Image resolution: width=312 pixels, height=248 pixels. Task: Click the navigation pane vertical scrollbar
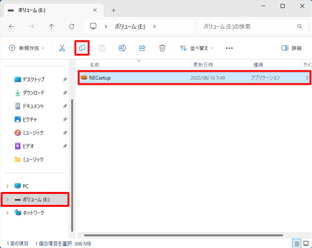72,165
